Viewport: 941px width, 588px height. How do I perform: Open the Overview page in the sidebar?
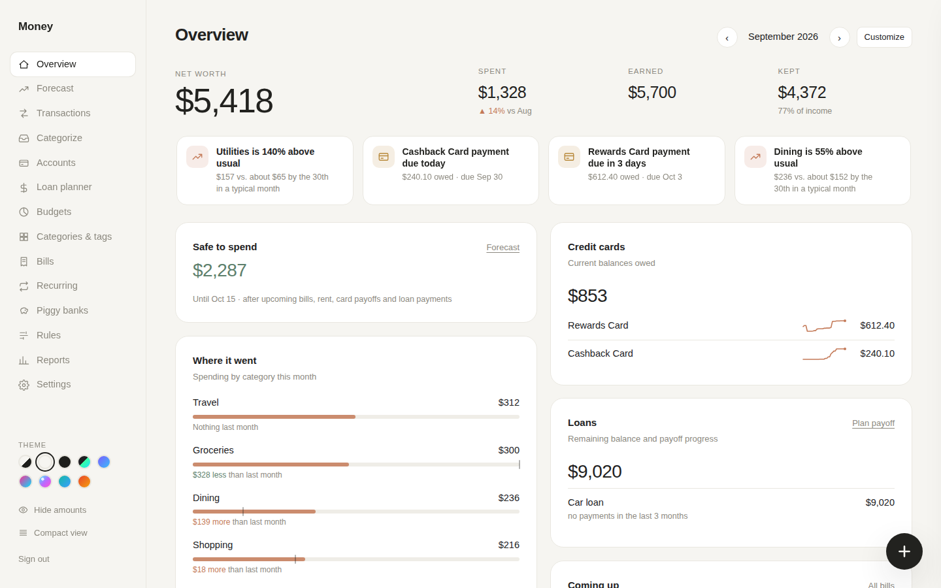click(73, 64)
